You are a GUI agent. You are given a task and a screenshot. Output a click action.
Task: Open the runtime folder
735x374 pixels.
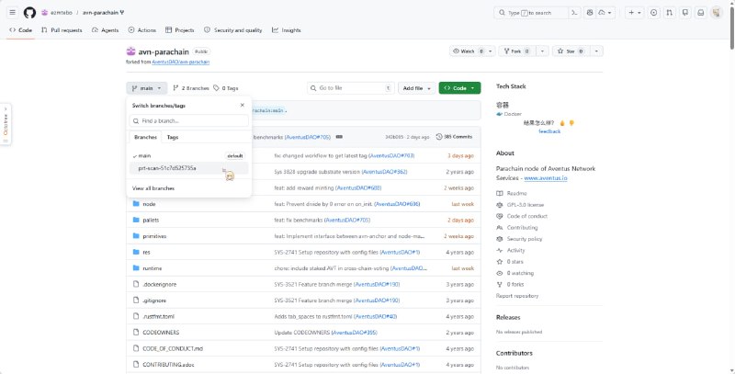(152, 268)
